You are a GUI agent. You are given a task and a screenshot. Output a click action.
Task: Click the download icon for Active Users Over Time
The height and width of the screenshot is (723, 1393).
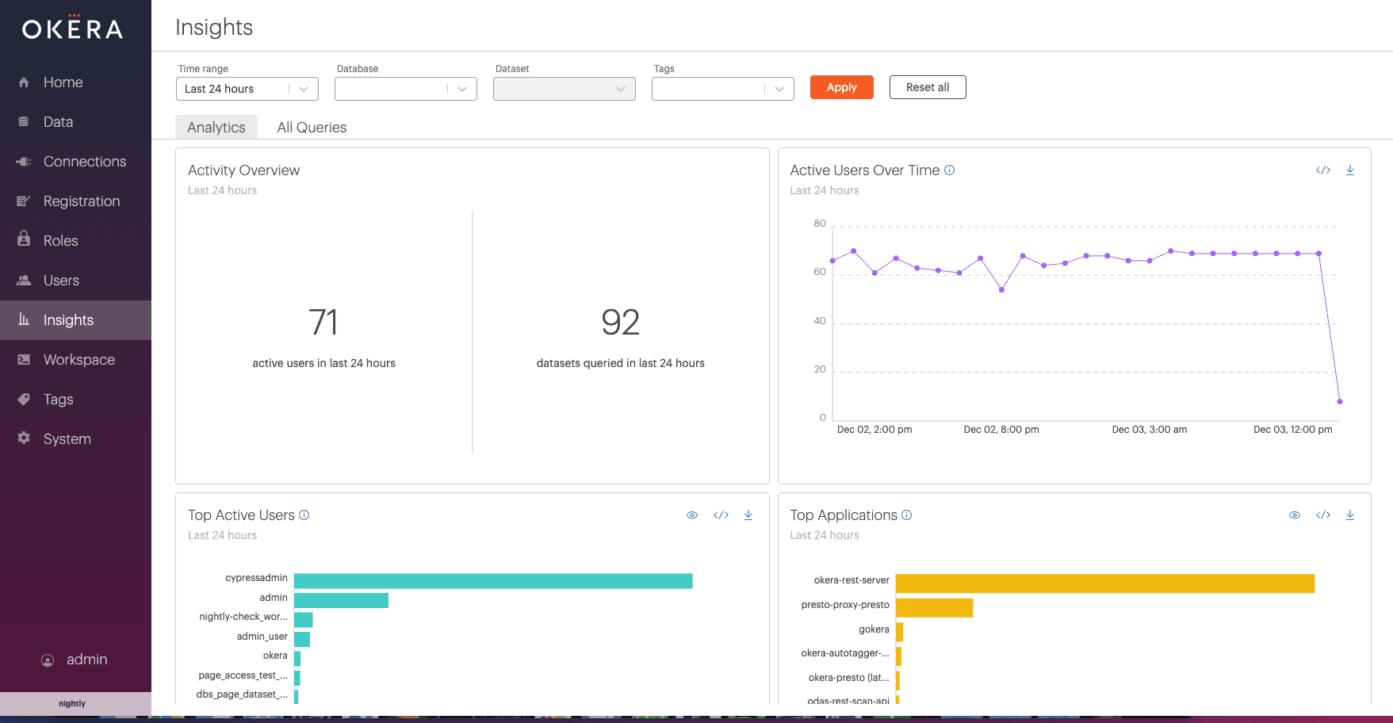click(1349, 170)
